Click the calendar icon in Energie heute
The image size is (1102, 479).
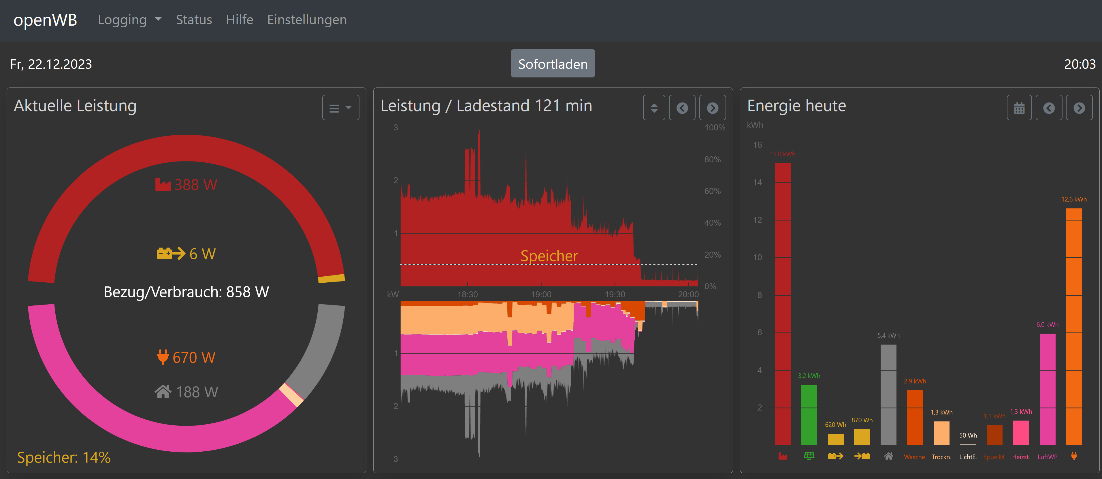coord(1019,108)
